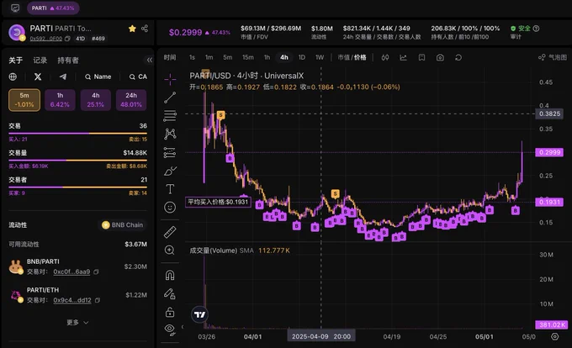This screenshot has width=572, height=348.
Task: Toggle stay-in-drawing-mode pencil lock
Action: point(170,293)
